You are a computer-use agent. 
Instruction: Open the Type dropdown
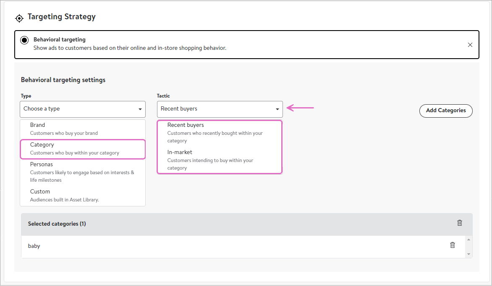[x=82, y=109]
